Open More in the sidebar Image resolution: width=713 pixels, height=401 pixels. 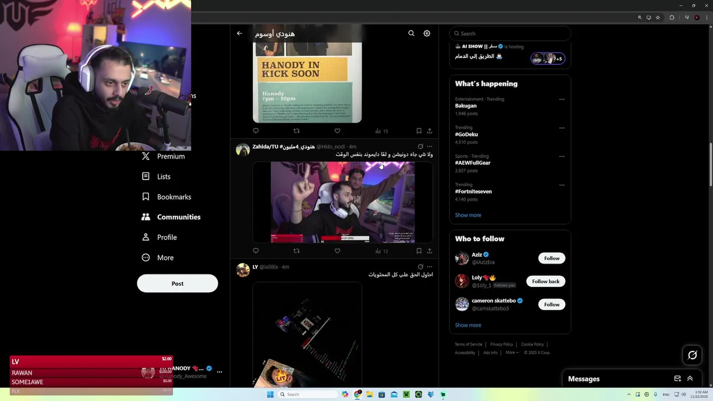158,257
